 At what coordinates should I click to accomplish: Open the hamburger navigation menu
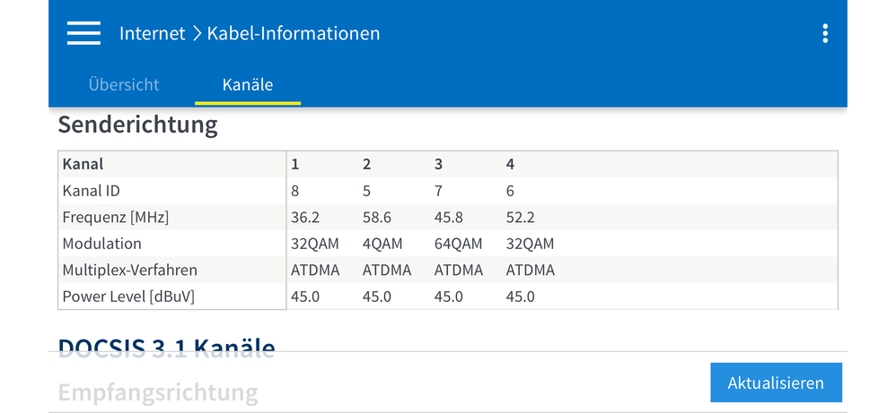[x=83, y=33]
